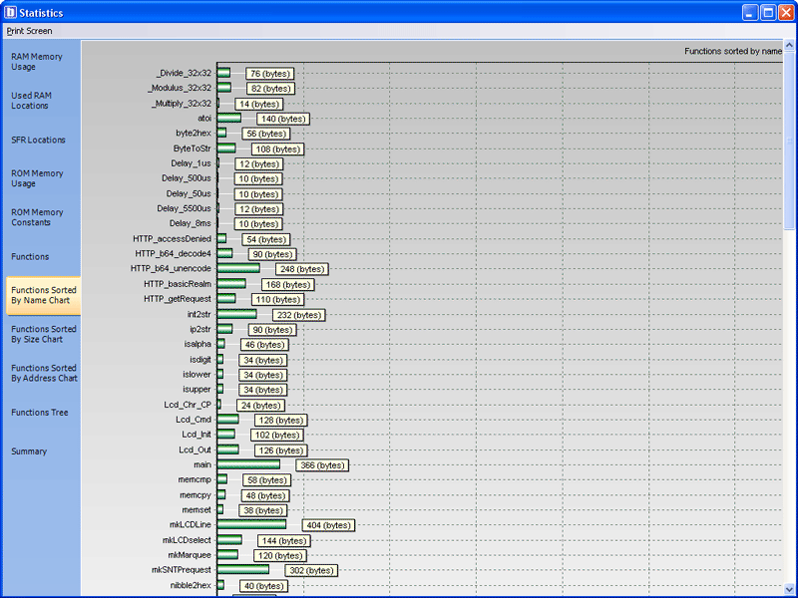798x598 pixels.
Task: Click the scrollbar down arrow
Action: coord(789,589)
